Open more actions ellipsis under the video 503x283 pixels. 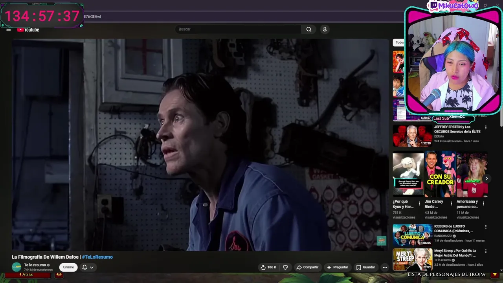point(385,267)
